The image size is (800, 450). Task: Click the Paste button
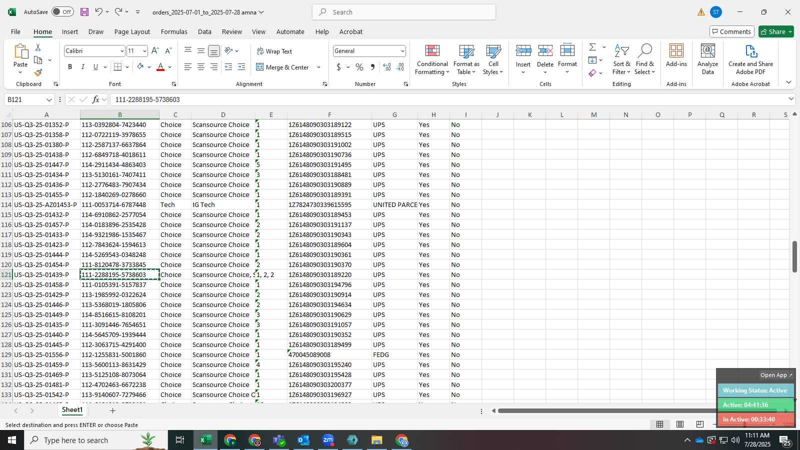[20, 59]
